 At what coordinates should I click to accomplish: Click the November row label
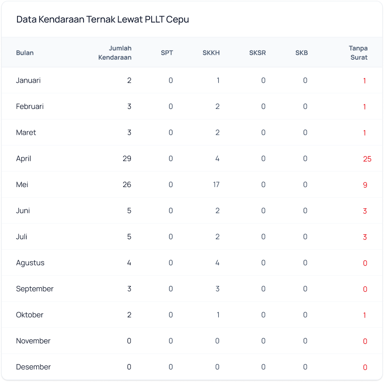(33, 341)
